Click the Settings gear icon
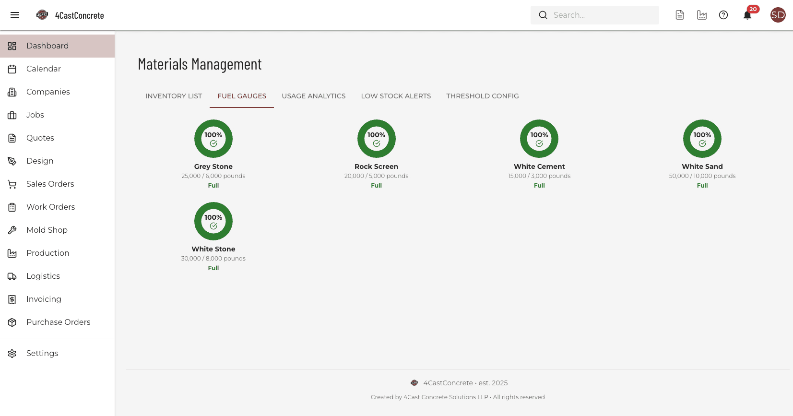Viewport: 793px width, 416px height. click(x=12, y=354)
